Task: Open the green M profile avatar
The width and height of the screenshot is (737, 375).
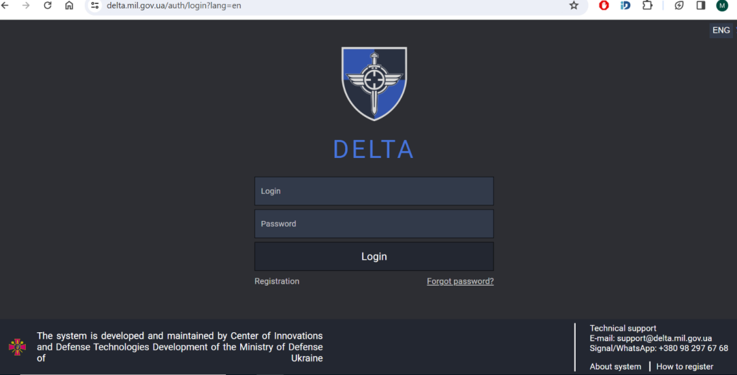Action: pos(722,6)
